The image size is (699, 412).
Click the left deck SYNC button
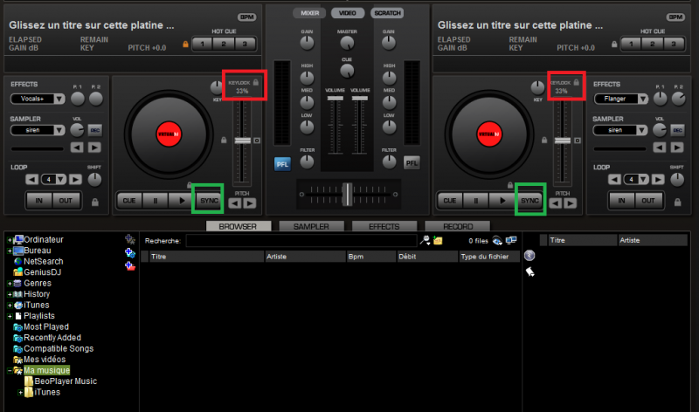209,201
